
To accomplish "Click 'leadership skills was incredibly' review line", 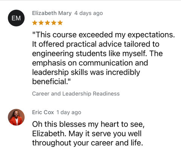I will [x=86, y=72].
